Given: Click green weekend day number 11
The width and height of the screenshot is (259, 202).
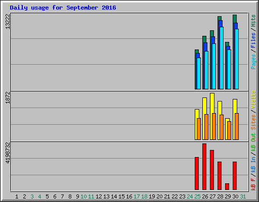Looking at the screenshot, I should pyautogui.click(x=91, y=196).
